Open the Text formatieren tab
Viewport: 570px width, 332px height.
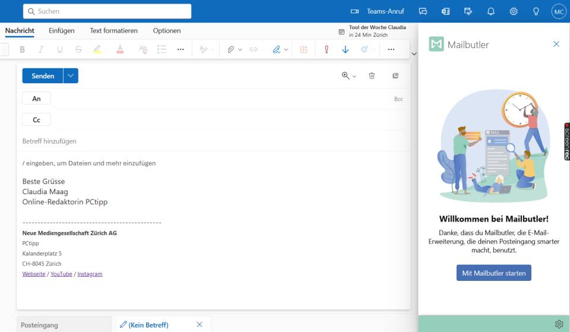[x=114, y=30]
